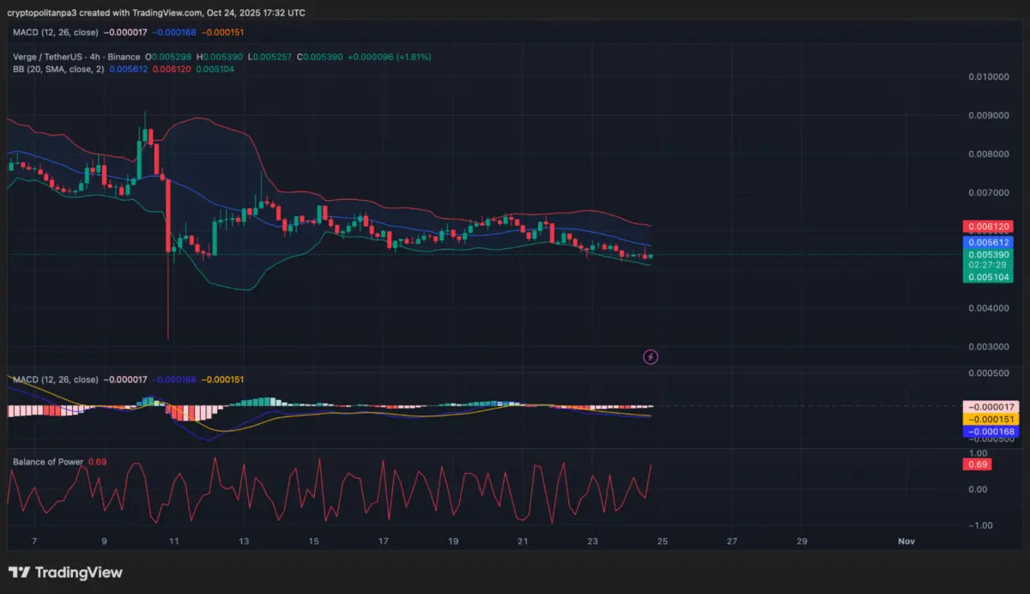Click the blue 0.005612 basis line price label
This screenshot has height=594, width=1030.
(987, 244)
